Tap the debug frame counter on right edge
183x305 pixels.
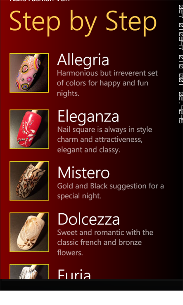click(181, 64)
